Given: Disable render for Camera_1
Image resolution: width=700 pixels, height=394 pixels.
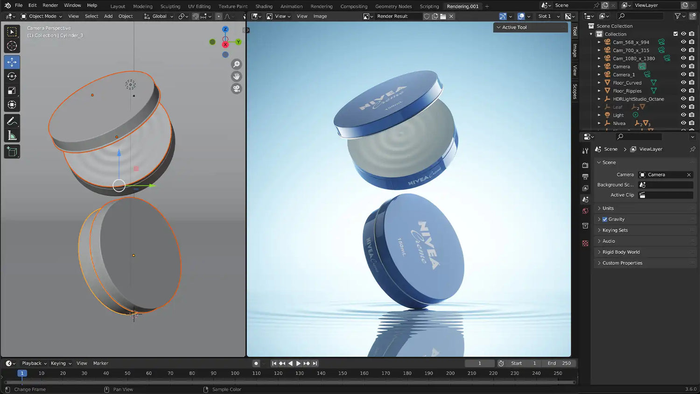Looking at the screenshot, I should tap(692, 75).
